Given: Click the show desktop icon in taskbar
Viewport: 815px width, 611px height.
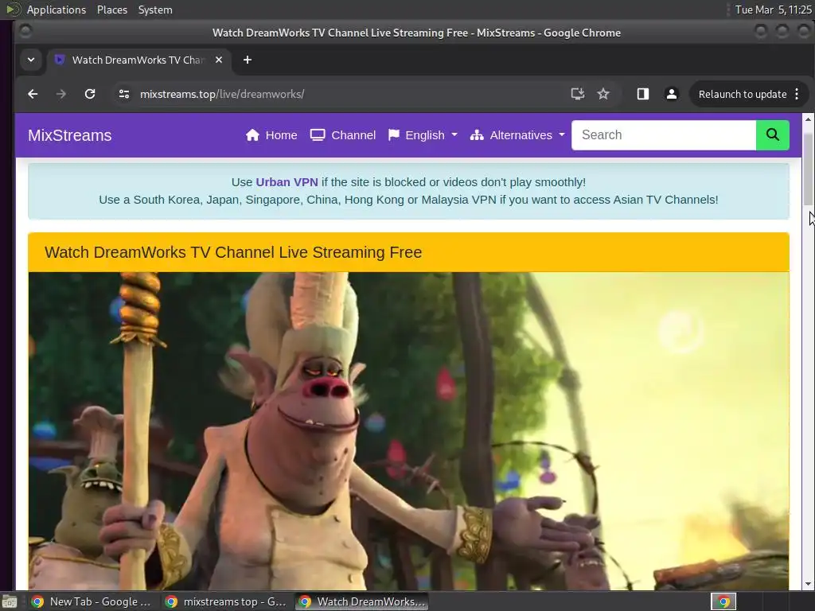Looking at the screenshot, I should (9, 601).
